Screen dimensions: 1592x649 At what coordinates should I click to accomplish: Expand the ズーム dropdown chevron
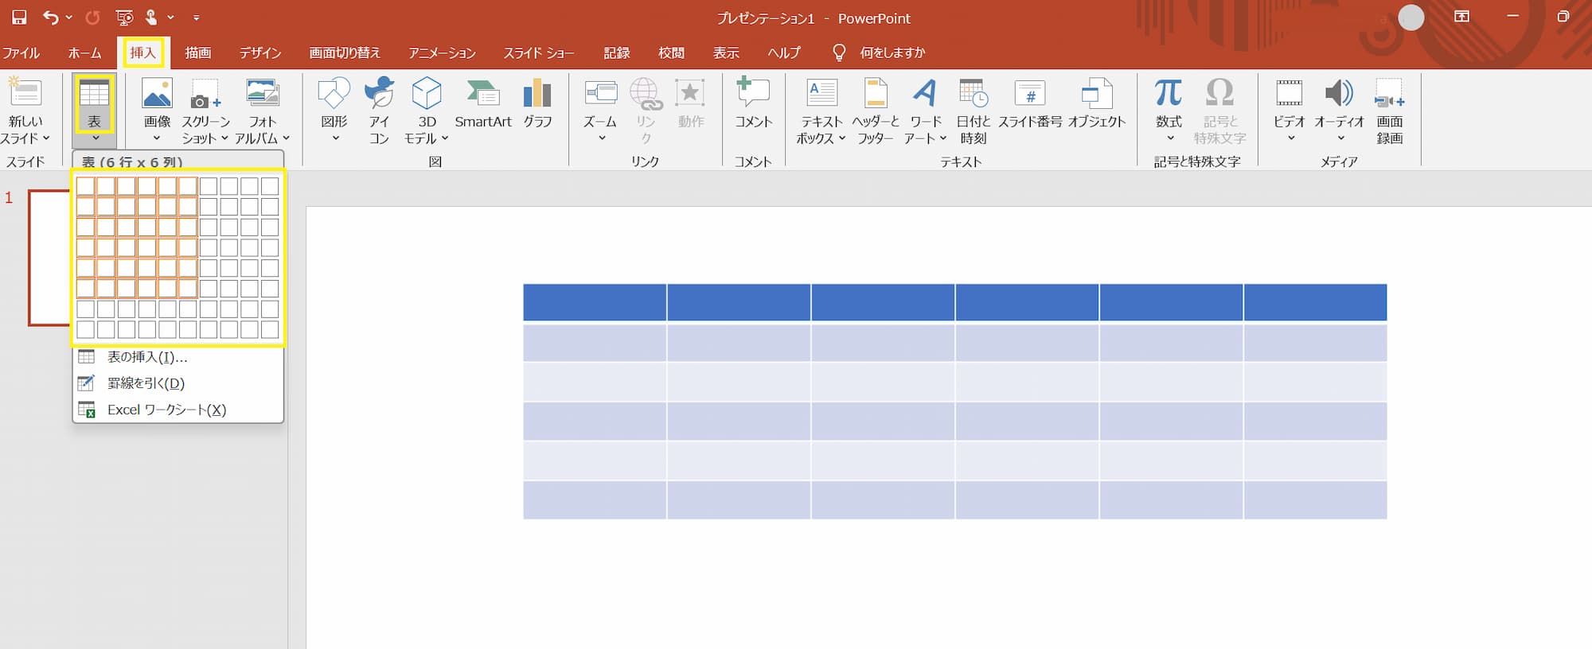point(602,138)
